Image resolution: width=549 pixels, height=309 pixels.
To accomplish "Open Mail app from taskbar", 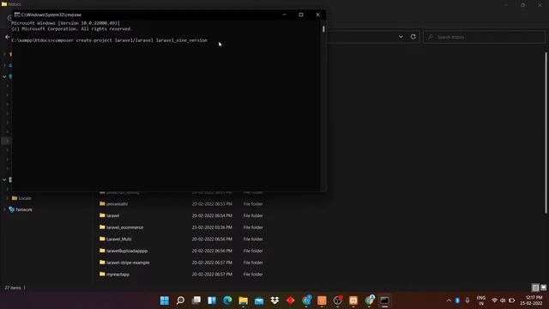I will tap(259, 300).
